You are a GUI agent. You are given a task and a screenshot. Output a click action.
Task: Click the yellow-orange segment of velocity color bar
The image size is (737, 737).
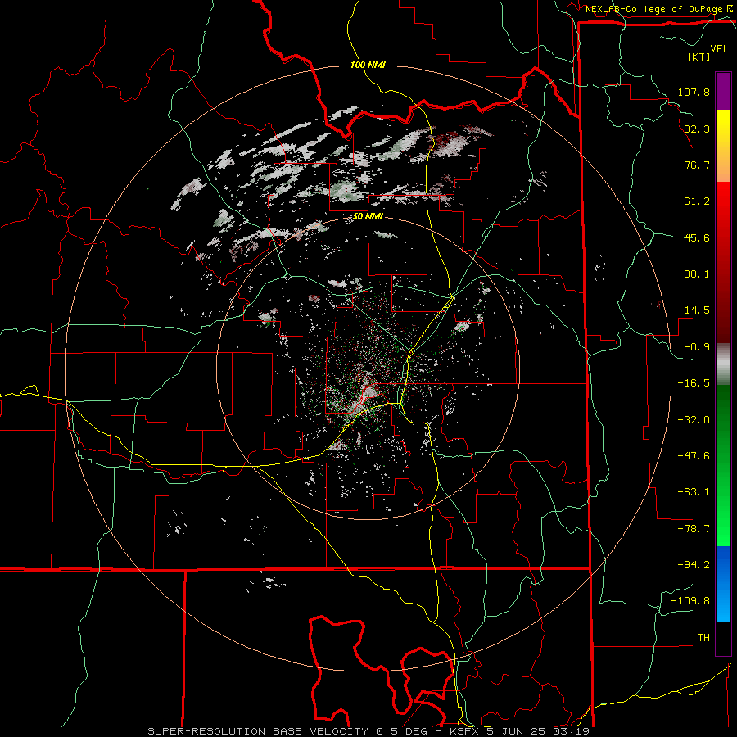coord(723,146)
